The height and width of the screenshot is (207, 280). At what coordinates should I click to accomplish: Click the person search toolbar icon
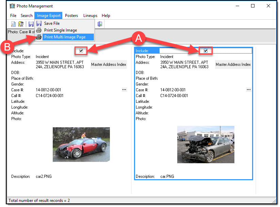[21, 24]
